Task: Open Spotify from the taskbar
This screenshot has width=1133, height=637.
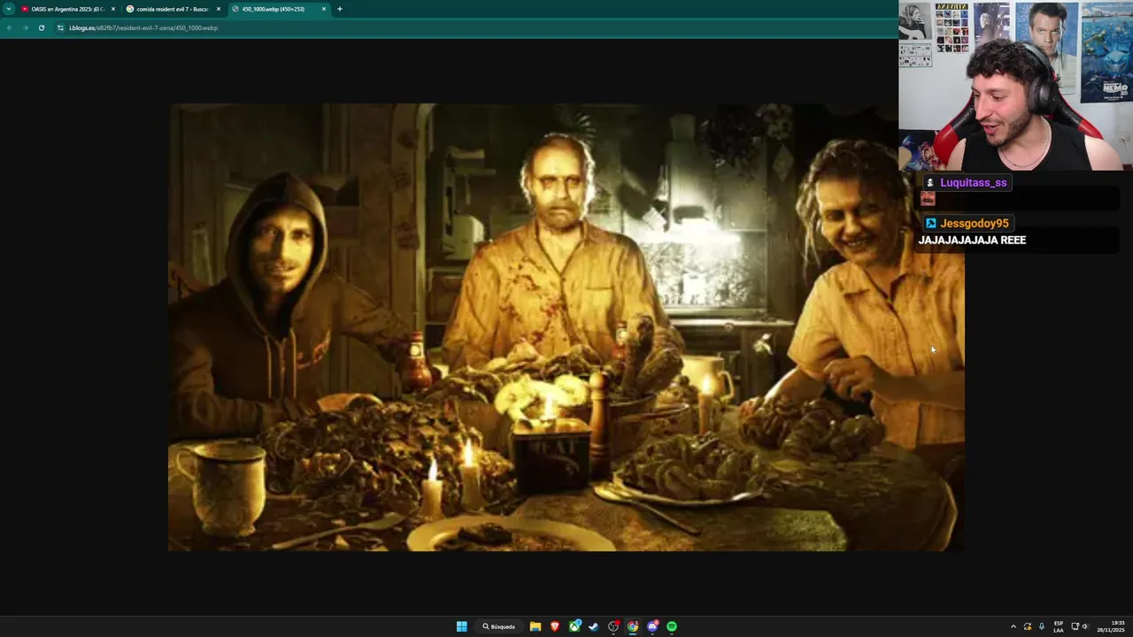Action: click(x=672, y=626)
